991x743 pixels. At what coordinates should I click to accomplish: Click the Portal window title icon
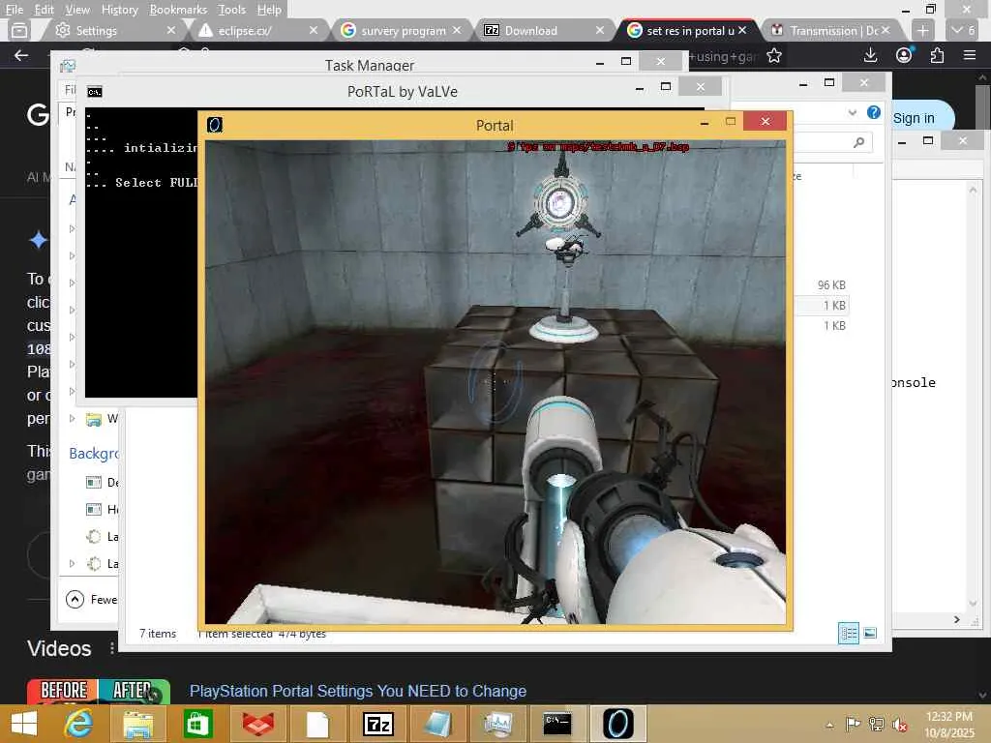215,125
